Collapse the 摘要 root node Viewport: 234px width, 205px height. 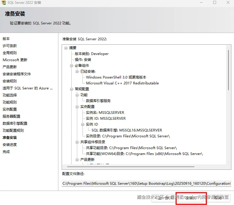(66, 48)
